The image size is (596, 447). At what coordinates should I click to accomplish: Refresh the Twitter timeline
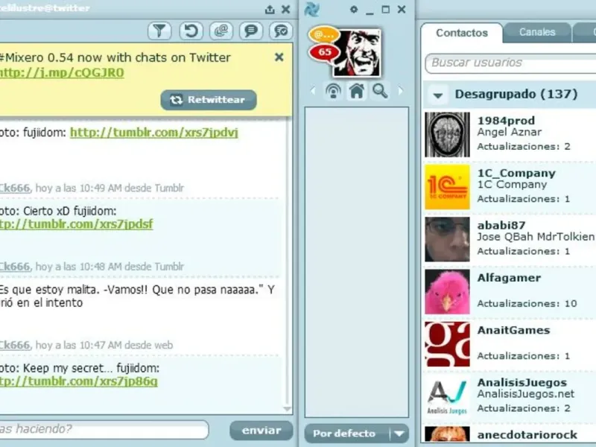[x=191, y=31]
